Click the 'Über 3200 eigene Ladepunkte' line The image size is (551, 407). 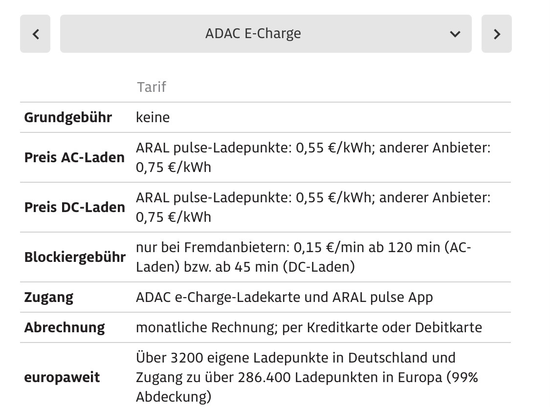(x=295, y=358)
